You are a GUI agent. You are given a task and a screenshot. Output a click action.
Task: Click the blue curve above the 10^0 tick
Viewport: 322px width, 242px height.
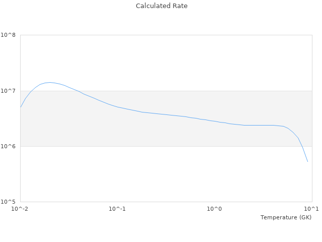point(215,121)
